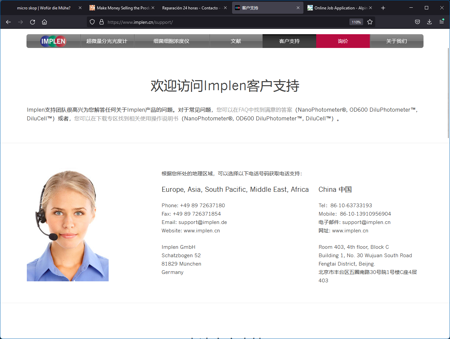The width and height of the screenshot is (450, 339).
Task: Click 网址: www.implen.cn text
Action: pyautogui.click(x=343, y=231)
